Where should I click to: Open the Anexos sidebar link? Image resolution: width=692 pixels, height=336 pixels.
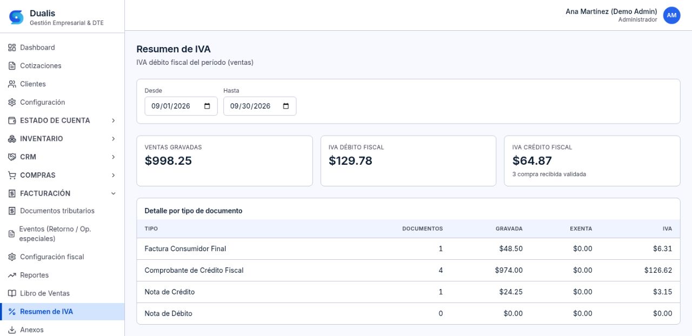[x=62, y=330]
